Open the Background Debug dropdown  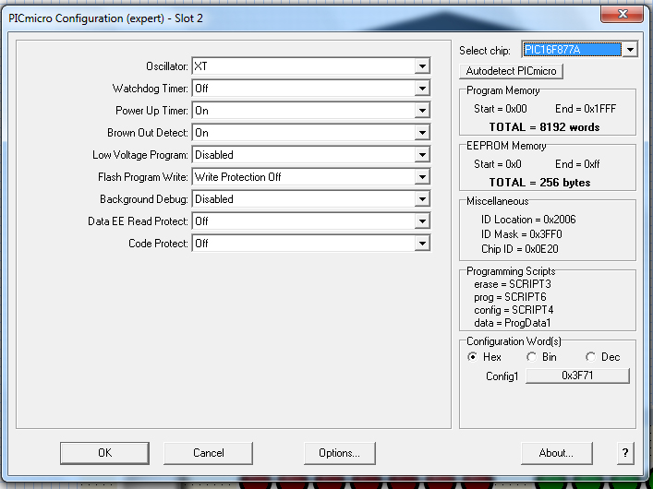pyautogui.click(x=311, y=199)
